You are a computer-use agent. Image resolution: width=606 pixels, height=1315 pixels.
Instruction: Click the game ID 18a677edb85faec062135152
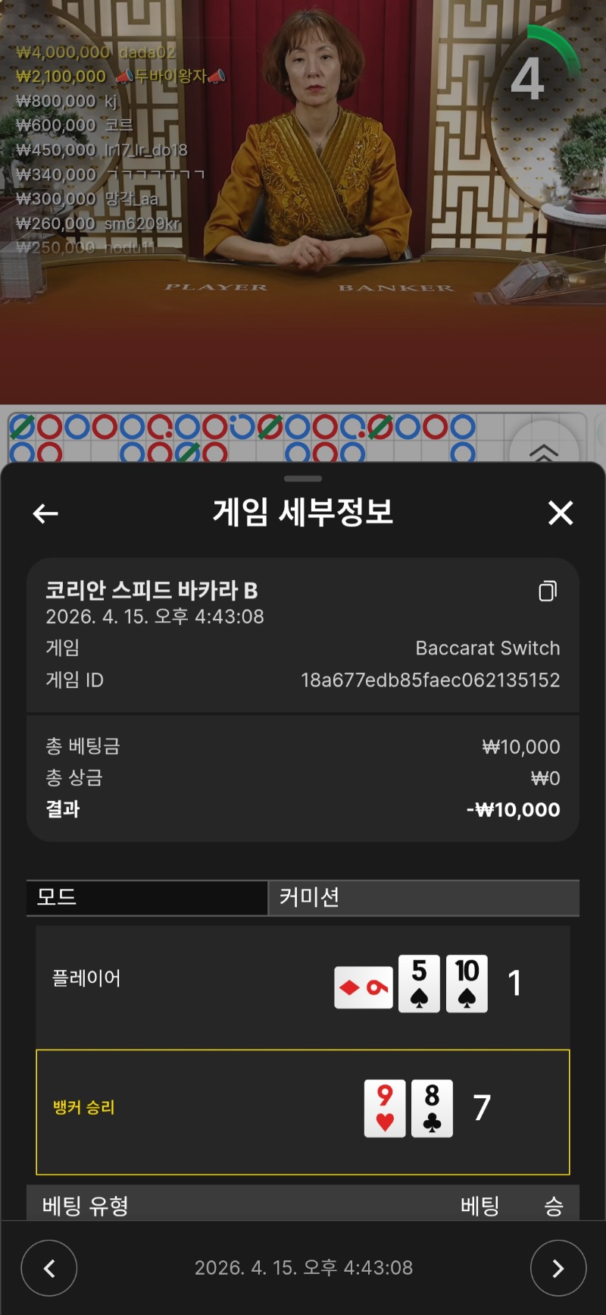coord(430,679)
